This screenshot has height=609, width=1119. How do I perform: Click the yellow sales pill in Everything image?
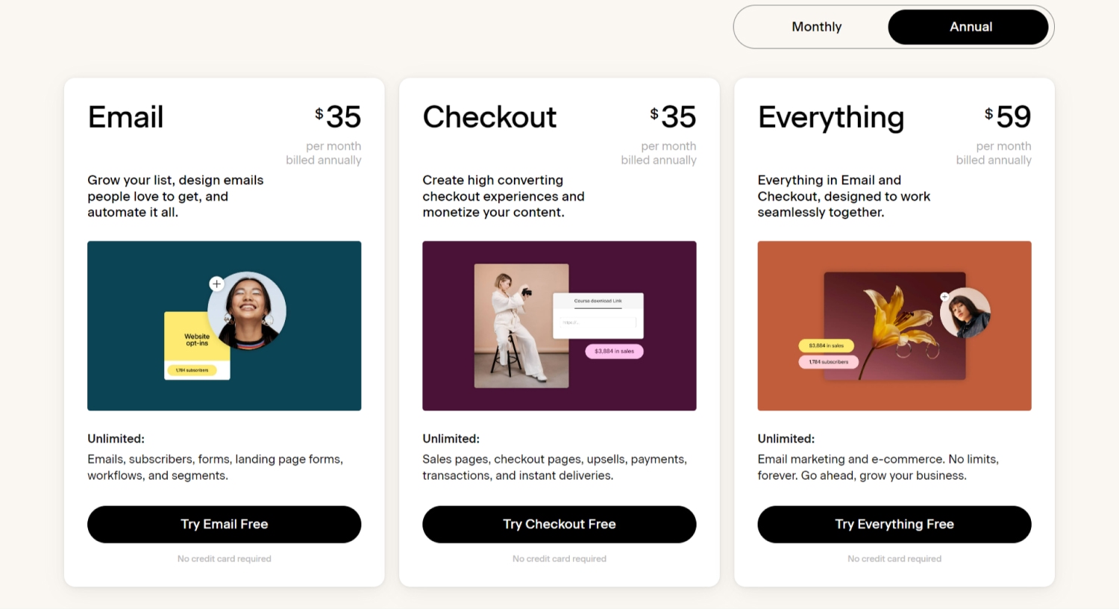pyautogui.click(x=826, y=346)
